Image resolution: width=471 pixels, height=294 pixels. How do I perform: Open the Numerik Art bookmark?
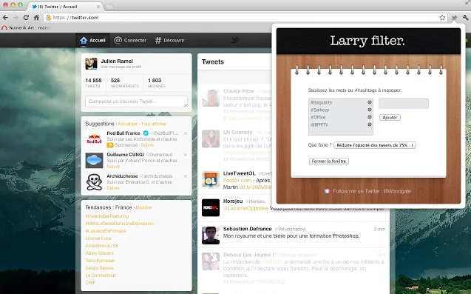point(26,27)
